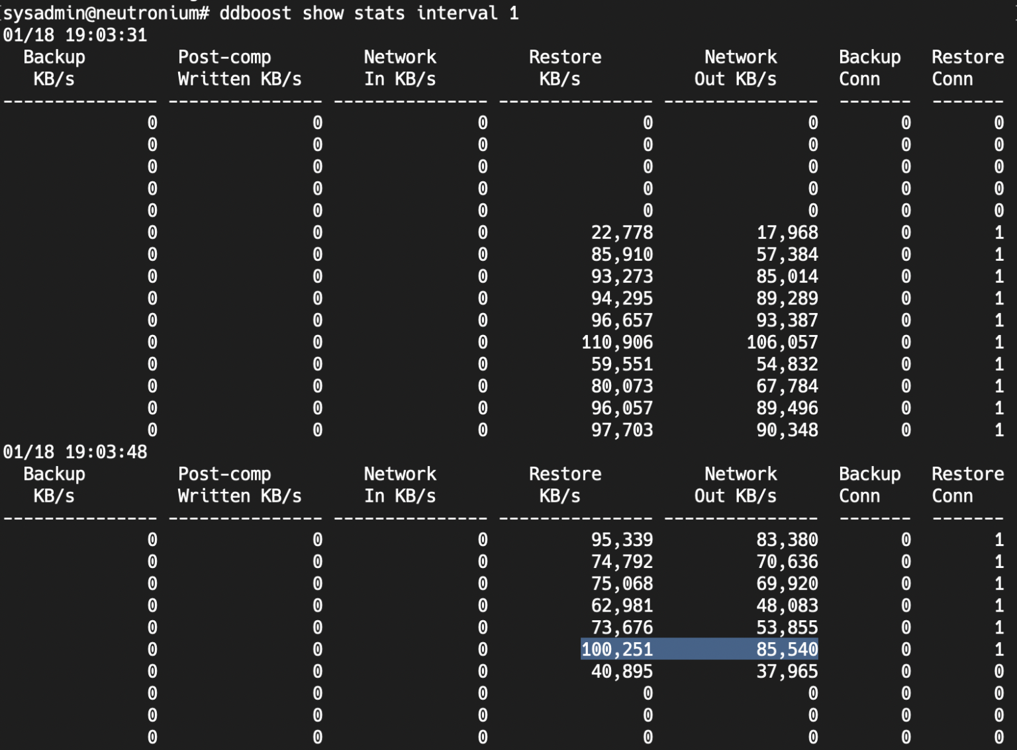Click the restore value 22,778

[622, 233]
